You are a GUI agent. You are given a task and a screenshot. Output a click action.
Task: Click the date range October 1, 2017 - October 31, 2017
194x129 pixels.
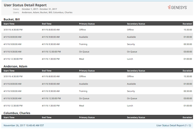pyautogui.click(x=39, y=9)
